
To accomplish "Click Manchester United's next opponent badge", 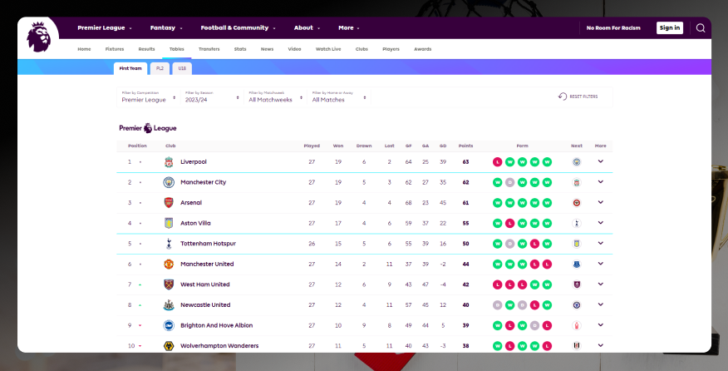I will pyautogui.click(x=577, y=264).
